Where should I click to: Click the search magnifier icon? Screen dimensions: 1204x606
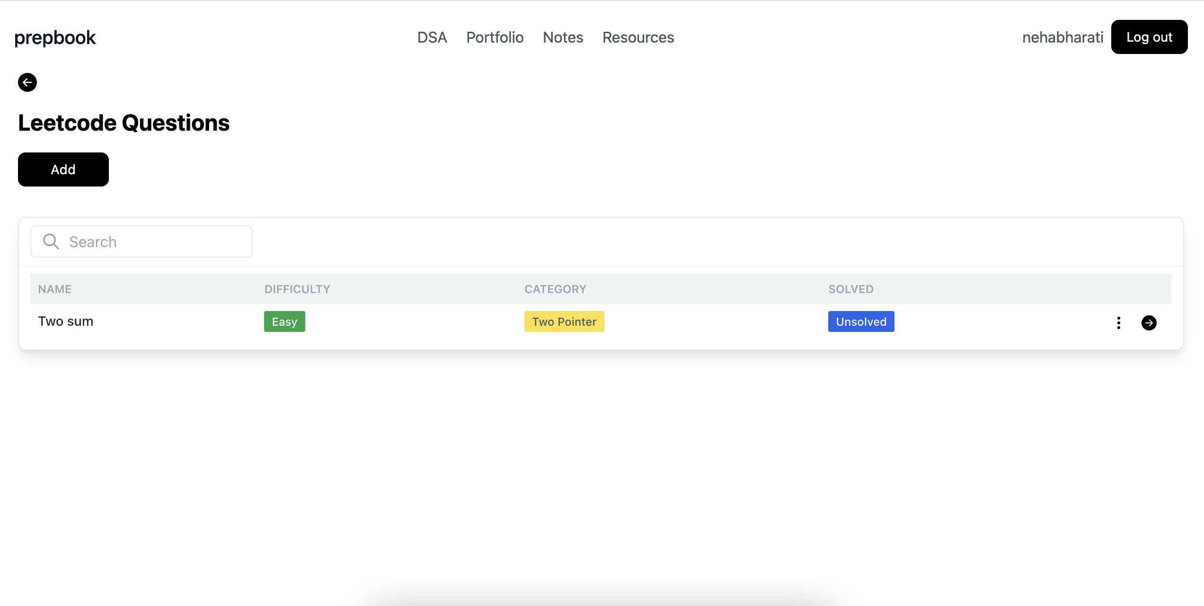51,241
